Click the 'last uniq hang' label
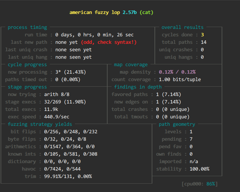 point(28,57)
